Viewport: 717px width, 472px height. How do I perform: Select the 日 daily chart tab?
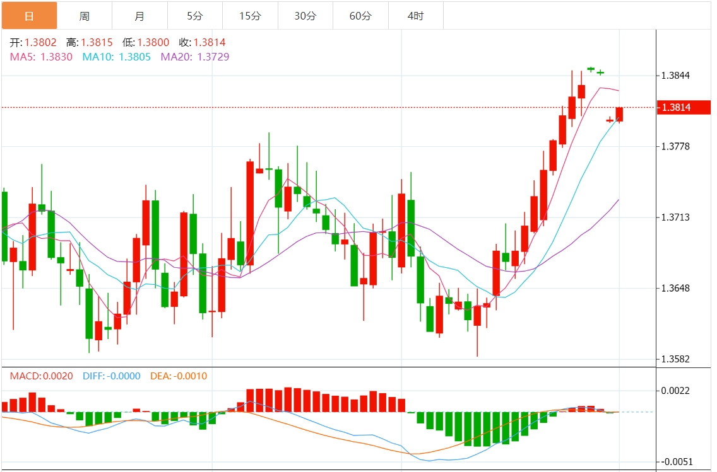pyautogui.click(x=29, y=16)
